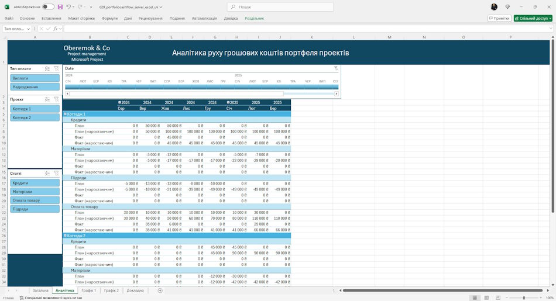Open Undo history dropdown arrow
The image size is (556, 301).
click(73, 7)
